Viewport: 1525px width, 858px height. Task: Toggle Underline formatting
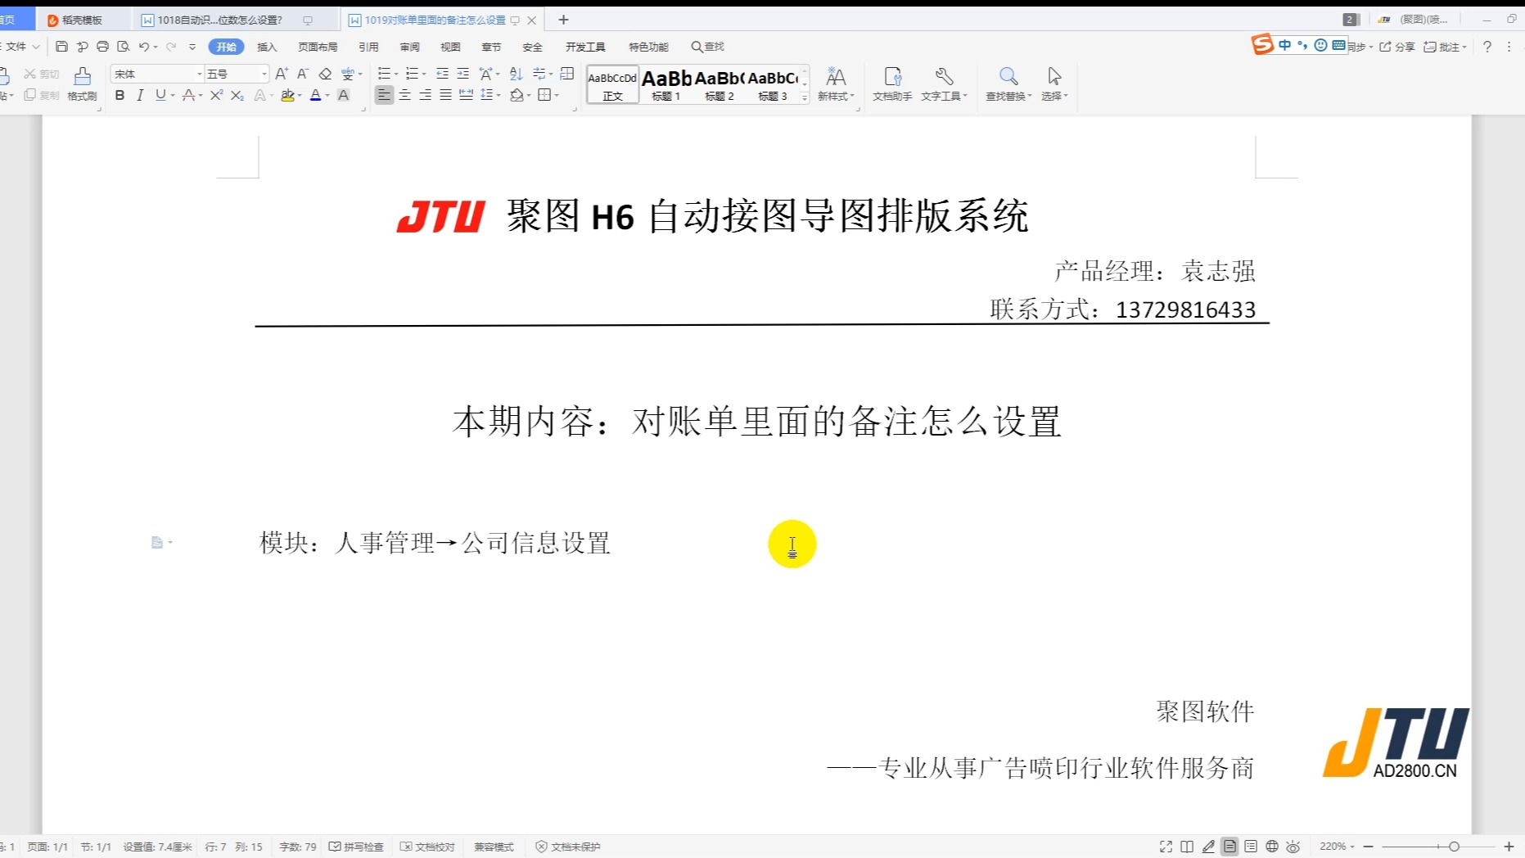(x=160, y=95)
